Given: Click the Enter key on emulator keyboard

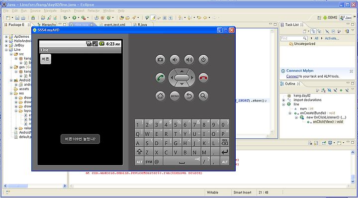Looking at the screenshot, I should coord(225,152).
